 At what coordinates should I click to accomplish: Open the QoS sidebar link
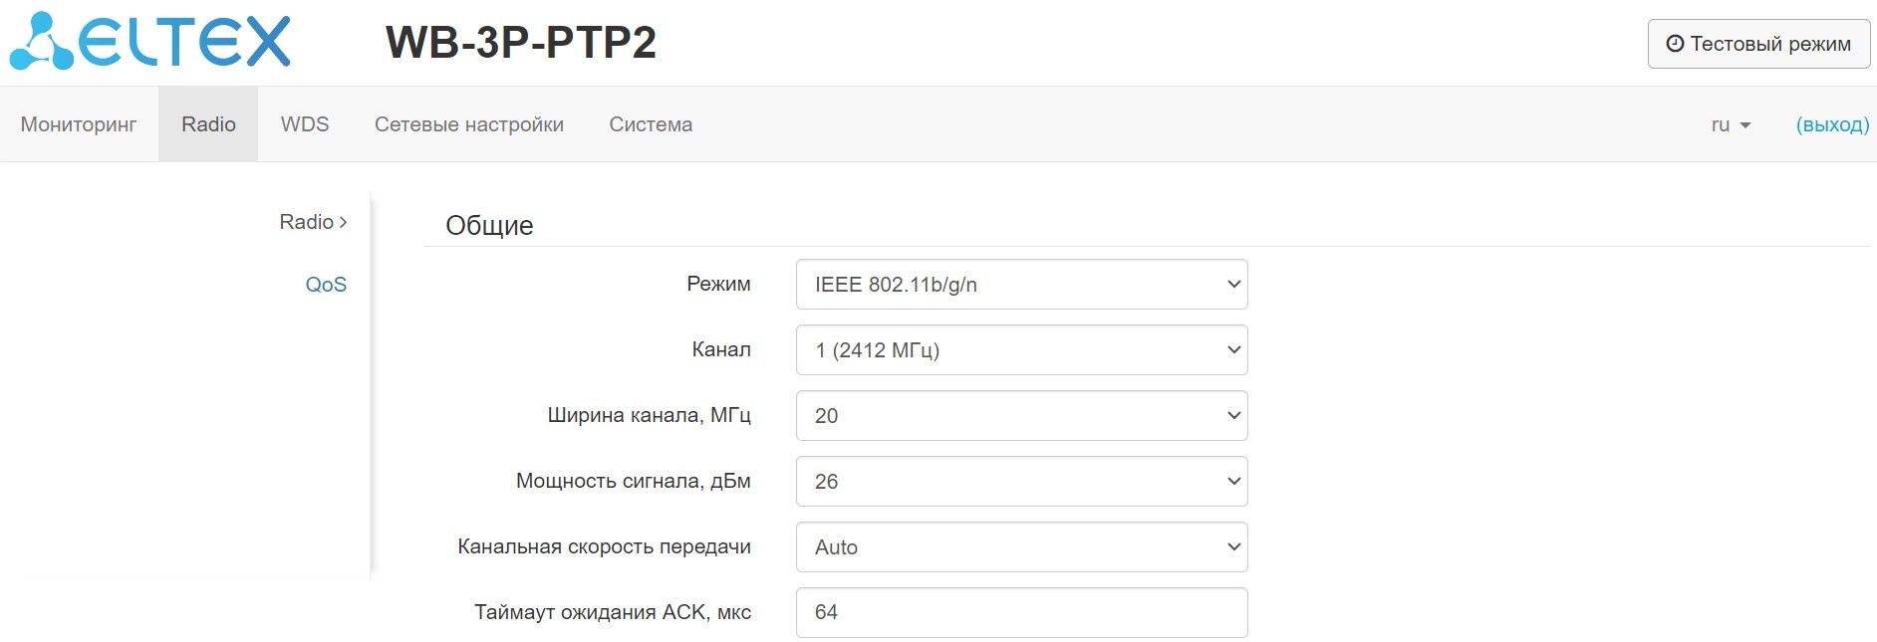pyautogui.click(x=326, y=285)
